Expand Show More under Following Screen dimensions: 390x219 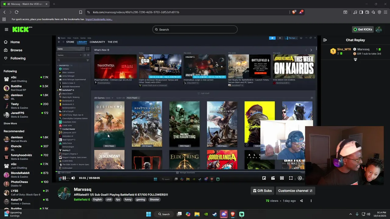10,123
